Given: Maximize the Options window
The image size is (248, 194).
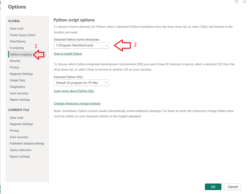Looking at the screenshot, I should tap(237, 2).
